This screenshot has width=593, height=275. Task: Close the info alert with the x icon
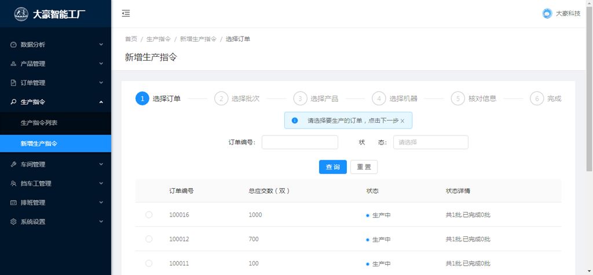tap(402, 120)
